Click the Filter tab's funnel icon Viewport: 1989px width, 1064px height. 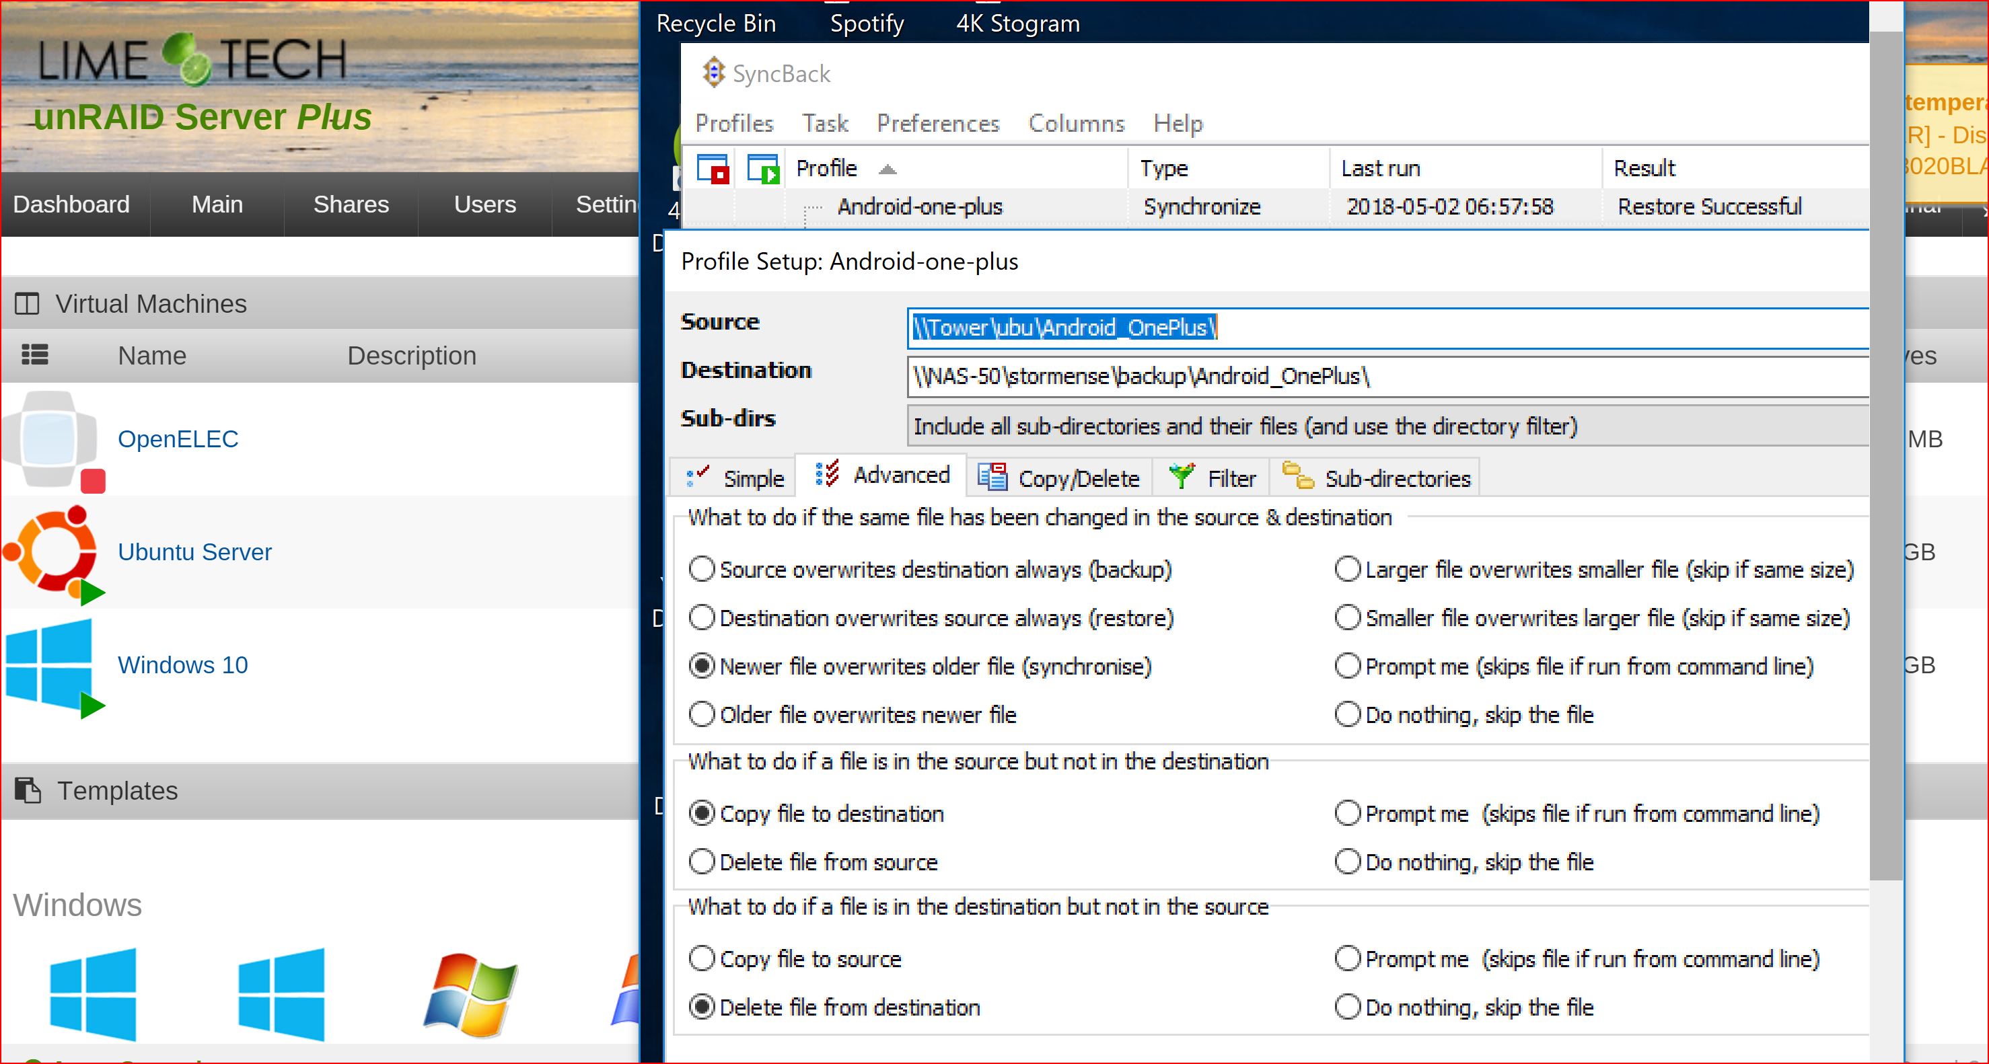[x=1182, y=476]
